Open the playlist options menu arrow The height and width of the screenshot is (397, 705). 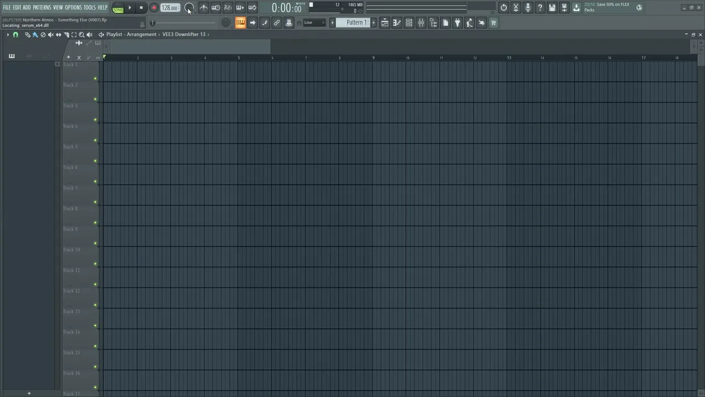coord(8,34)
